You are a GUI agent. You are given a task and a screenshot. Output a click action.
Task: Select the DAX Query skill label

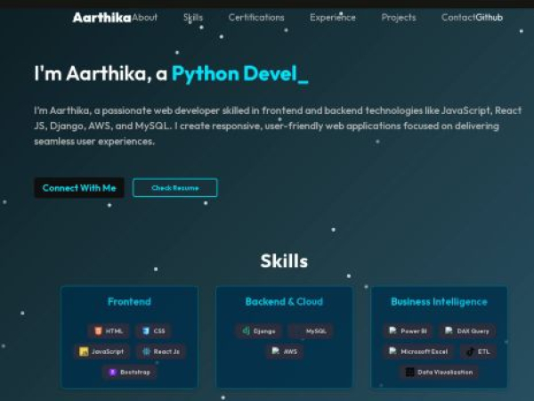(x=473, y=331)
